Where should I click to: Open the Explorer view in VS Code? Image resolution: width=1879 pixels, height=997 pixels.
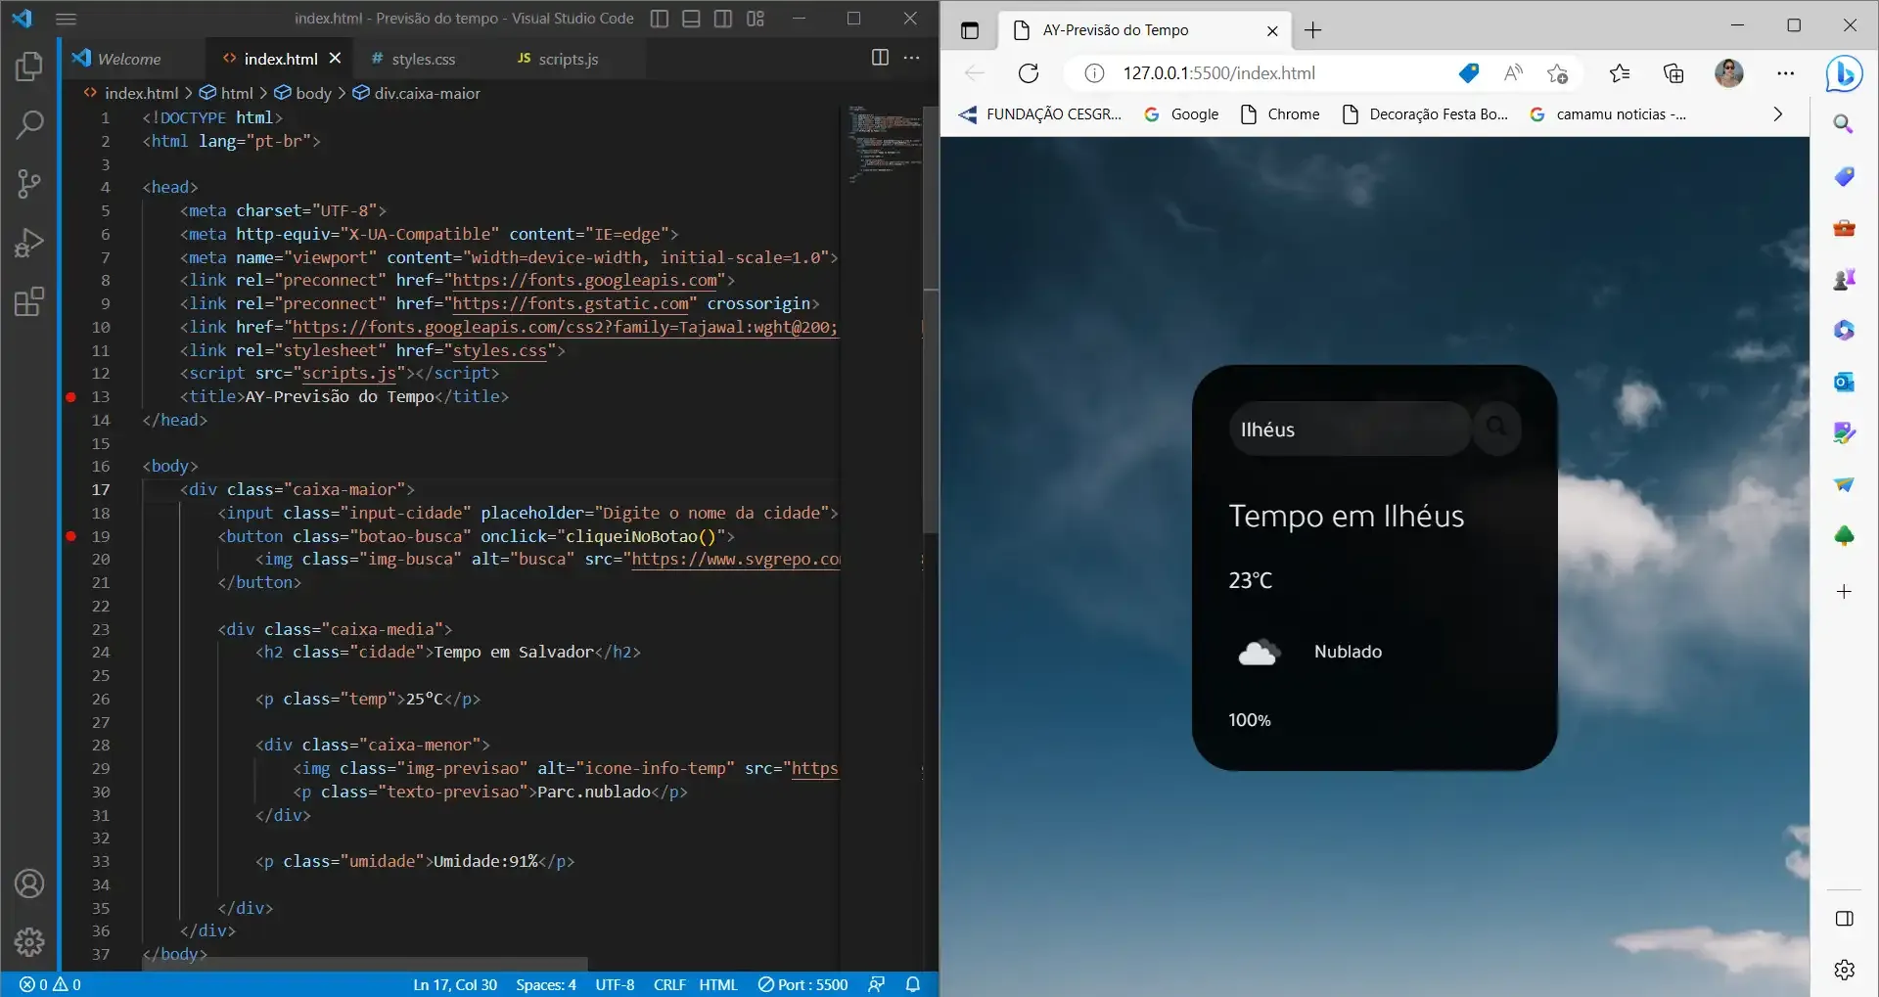(29, 67)
